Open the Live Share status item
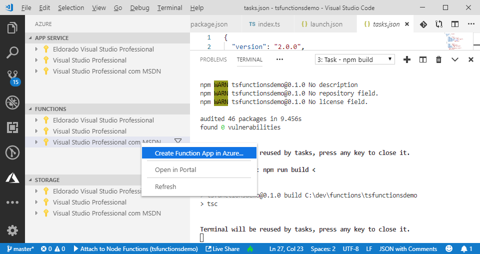Image resolution: width=480 pixels, height=254 pixels. point(222,249)
